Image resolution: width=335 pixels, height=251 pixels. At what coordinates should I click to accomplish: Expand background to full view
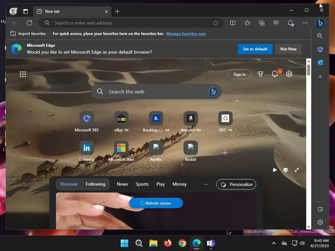(296, 170)
